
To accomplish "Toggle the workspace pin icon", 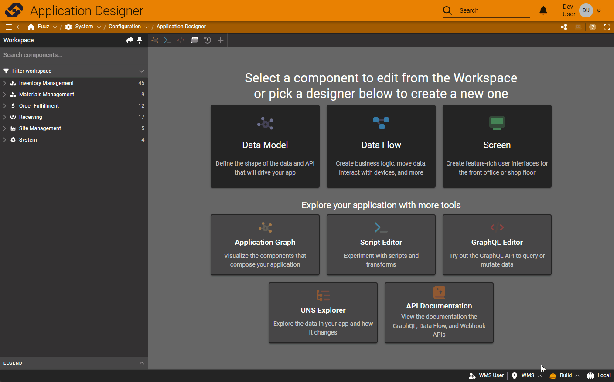I will (x=140, y=40).
